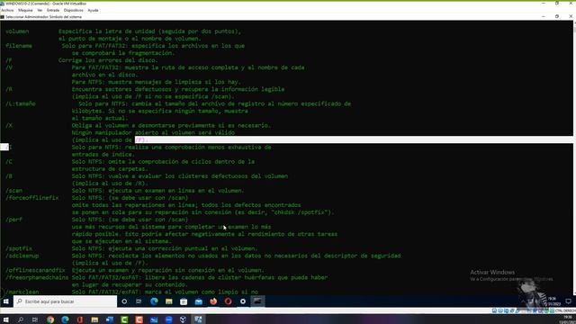
Task: Click the '/sdcleanup' option text
Action: click(22, 256)
